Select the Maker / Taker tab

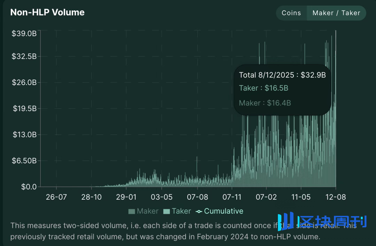click(336, 13)
